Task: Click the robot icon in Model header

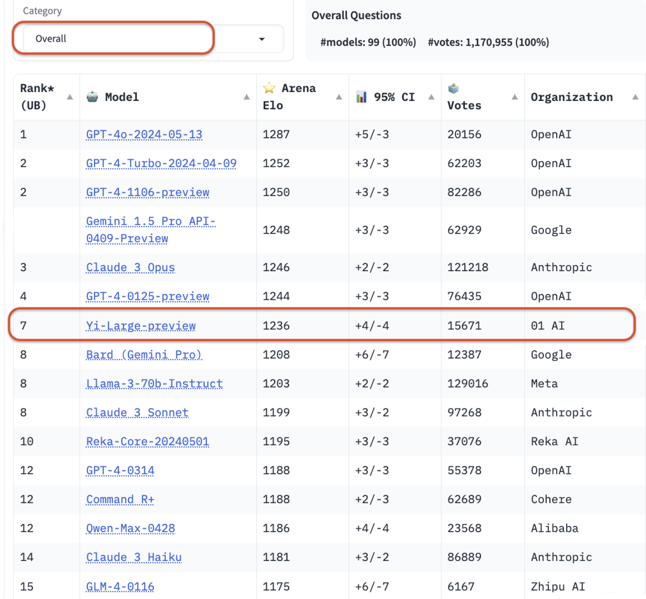Action: point(92,97)
